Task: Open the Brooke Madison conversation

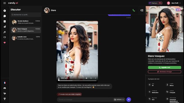Action: (26, 22)
